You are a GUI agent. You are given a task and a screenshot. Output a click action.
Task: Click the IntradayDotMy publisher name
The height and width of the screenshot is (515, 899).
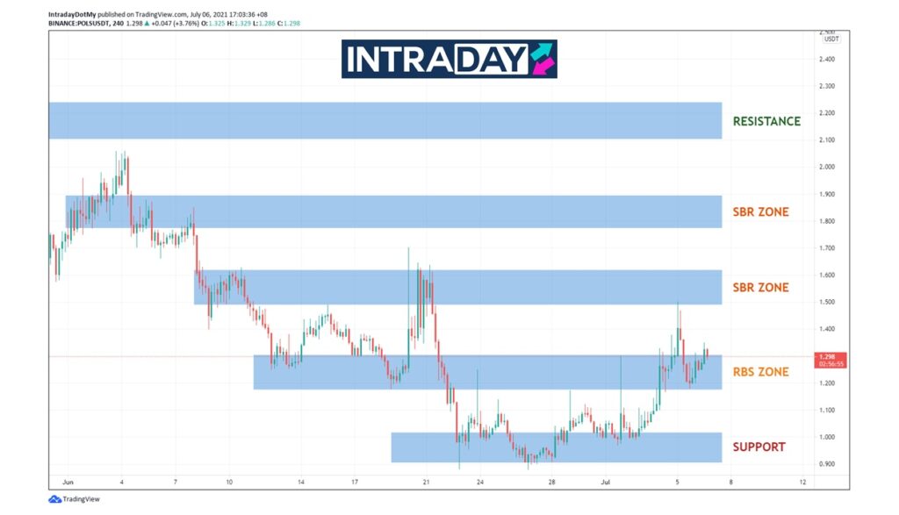click(x=73, y=14)
